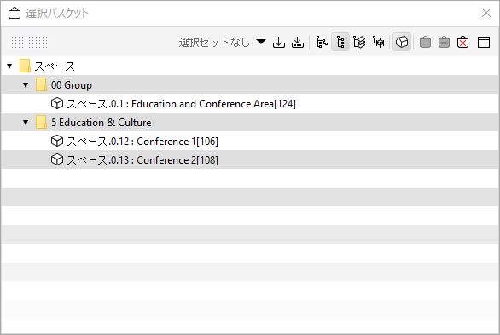This screenshot has height=335, width=500.
Task: Collapse the root スペース folder arrow
Action: [x=9, y=66]
